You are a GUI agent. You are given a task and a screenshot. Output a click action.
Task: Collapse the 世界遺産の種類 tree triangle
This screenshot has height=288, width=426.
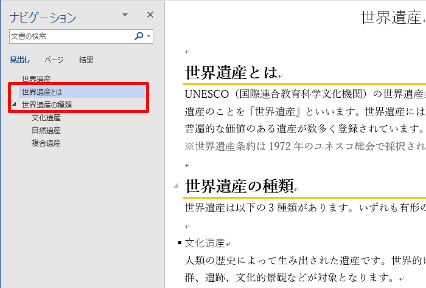point(14,104)
